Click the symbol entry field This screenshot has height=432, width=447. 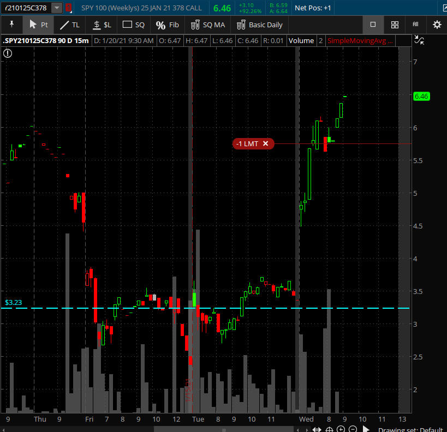[26, 8]
